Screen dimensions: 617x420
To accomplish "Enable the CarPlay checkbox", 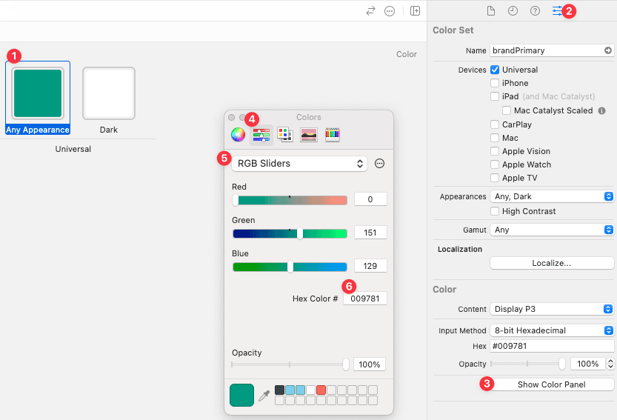I will (495, 124).
